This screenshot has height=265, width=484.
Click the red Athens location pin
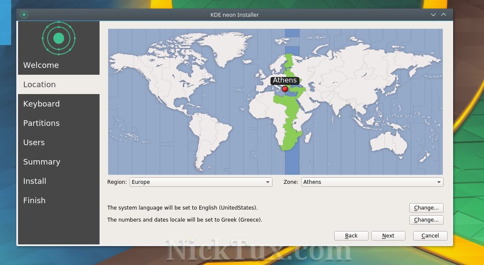point(285,89)
